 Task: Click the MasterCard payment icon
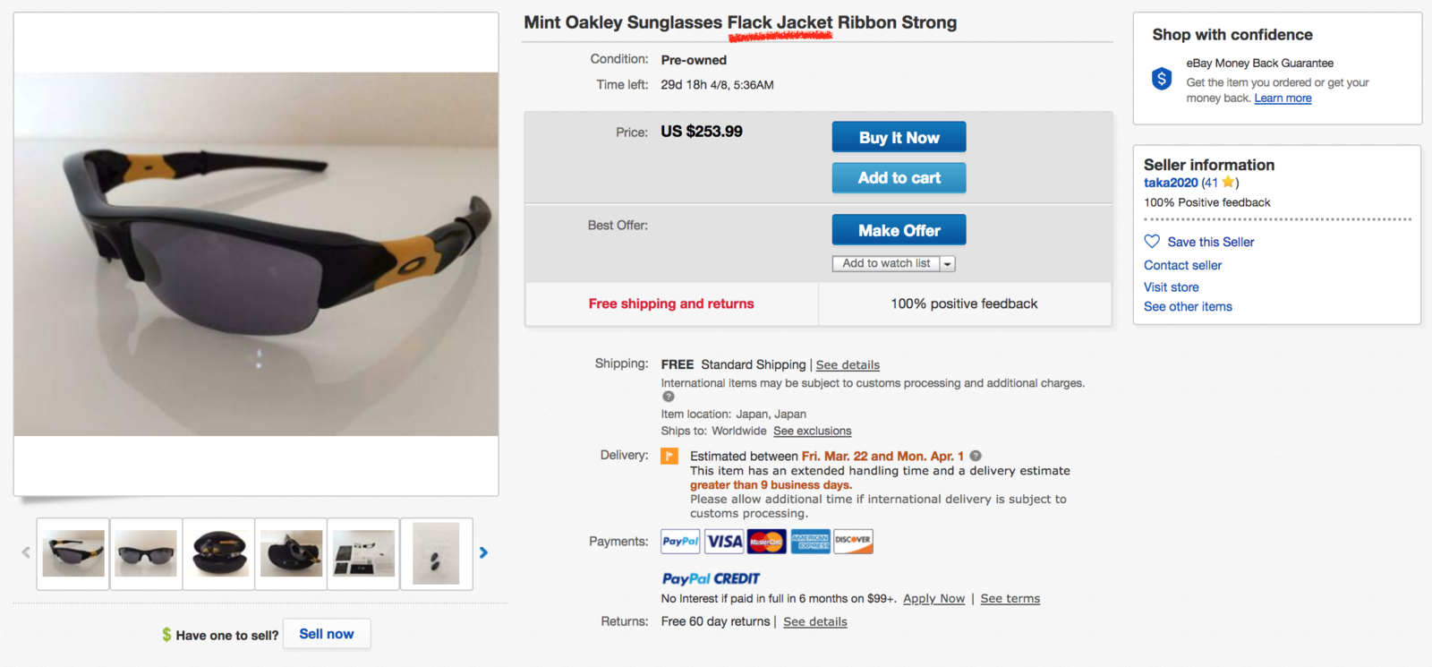point(767,542)
